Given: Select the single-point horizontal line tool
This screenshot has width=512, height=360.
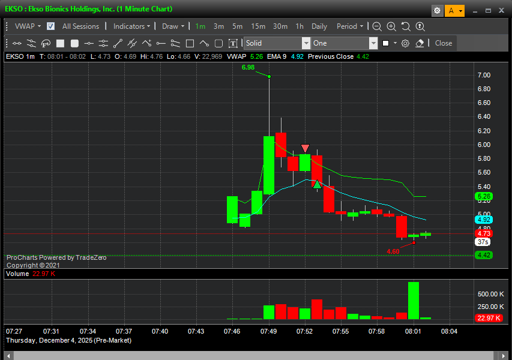Looking at the screenshot, I should pos(89,43).
